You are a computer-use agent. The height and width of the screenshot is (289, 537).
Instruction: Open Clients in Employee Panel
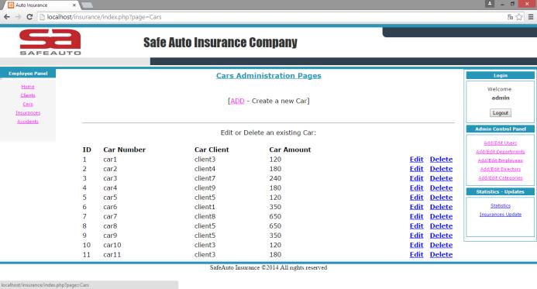[x=28, y=95]
